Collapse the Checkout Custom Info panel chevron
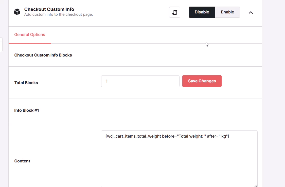The image size is (285, 187). pyautogui.click(x=251, y=12)
